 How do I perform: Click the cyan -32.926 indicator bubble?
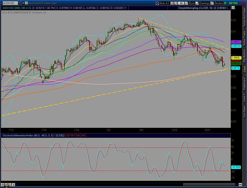coord(236,167)
